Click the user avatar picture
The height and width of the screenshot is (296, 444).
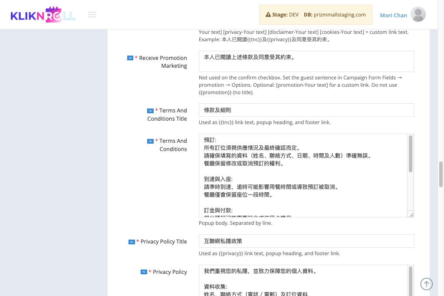click(x=418, y=14)
